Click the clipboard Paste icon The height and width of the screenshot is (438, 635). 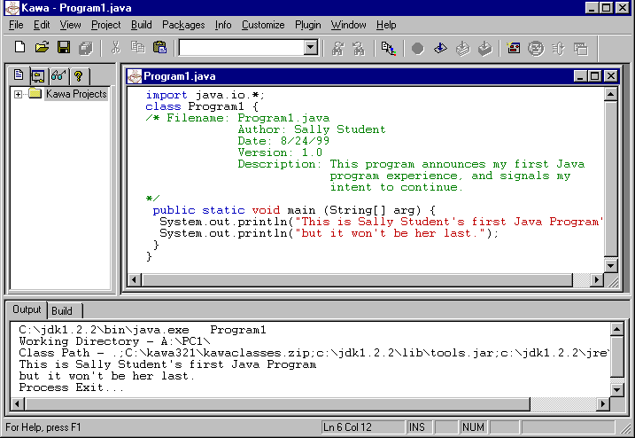click(x=160, y=48)
